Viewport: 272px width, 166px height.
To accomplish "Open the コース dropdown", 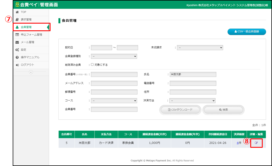I will point(114,101).
